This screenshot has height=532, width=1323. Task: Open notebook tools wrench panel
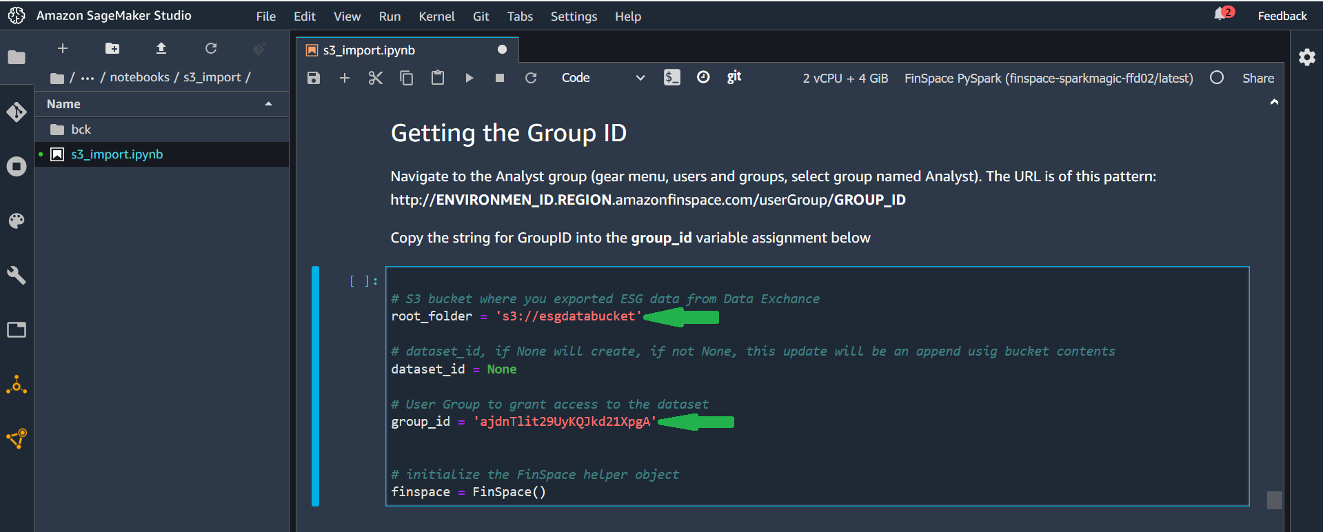point(17,275)
